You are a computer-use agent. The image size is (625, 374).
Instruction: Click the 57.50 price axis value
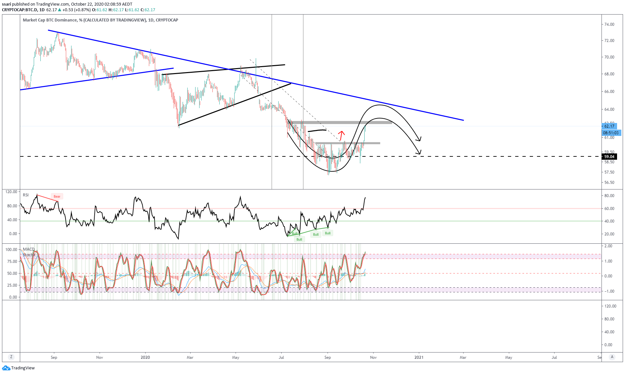point(609,172)
